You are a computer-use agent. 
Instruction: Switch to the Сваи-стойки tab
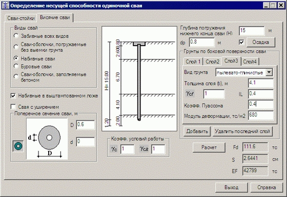tap(21, 18)
